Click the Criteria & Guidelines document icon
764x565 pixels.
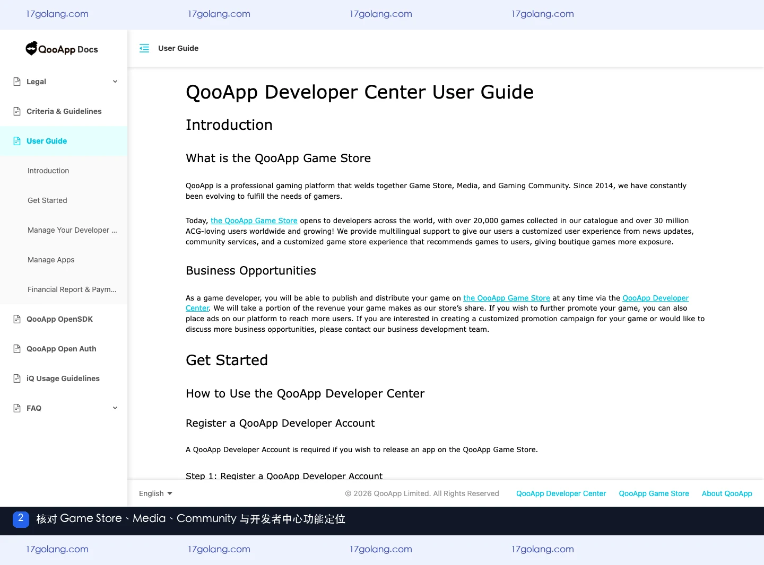(17, 111)
